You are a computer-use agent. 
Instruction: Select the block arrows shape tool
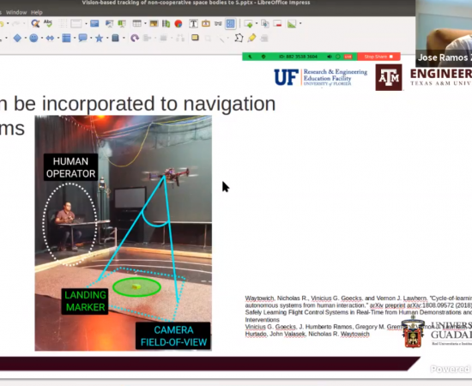tap(50, 38)
